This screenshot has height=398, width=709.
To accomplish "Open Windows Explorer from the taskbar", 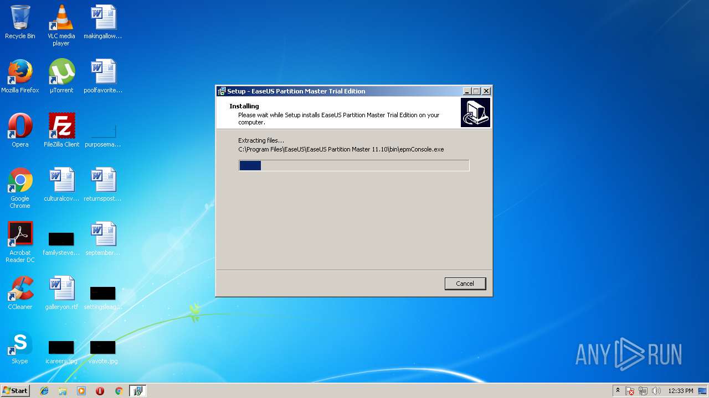I will 63,391.
